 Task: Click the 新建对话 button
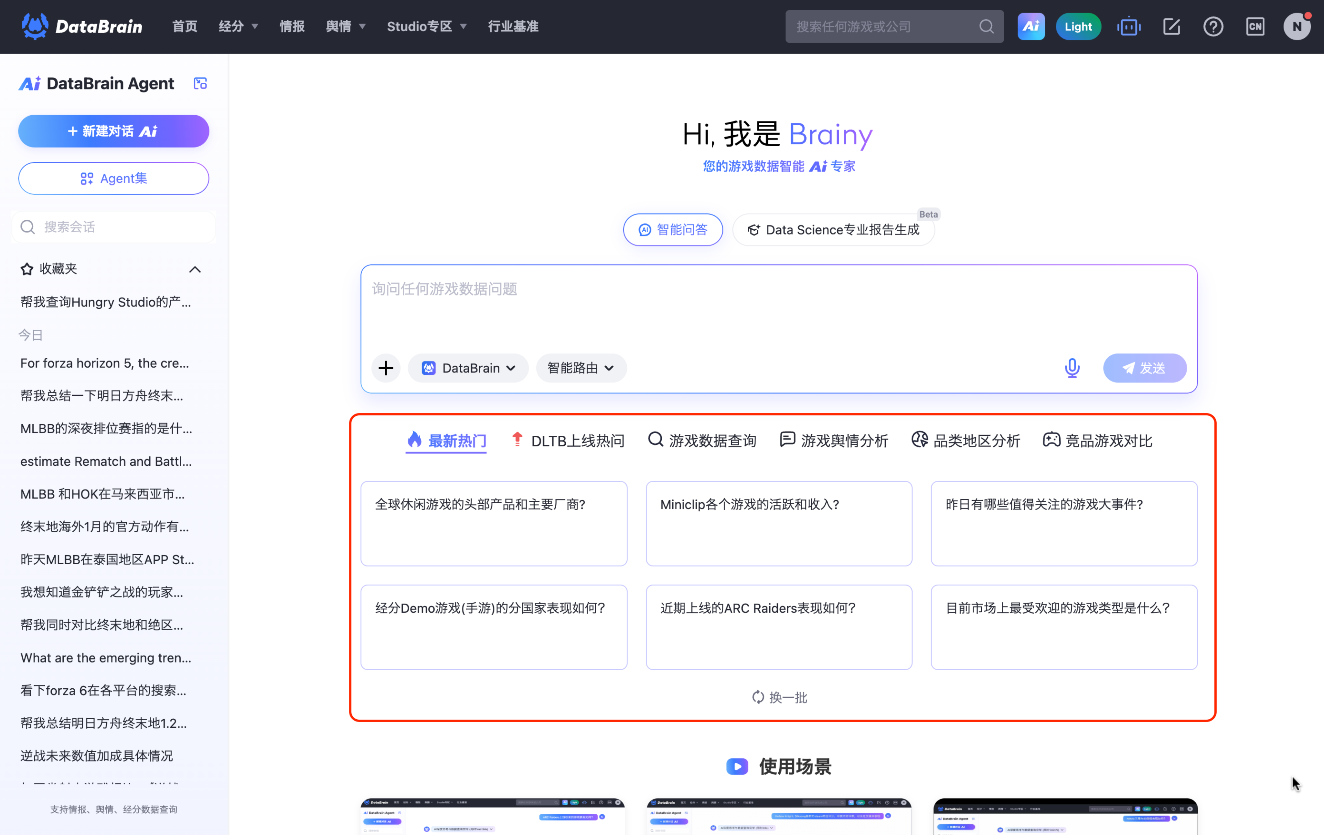(x=113, y=131)
